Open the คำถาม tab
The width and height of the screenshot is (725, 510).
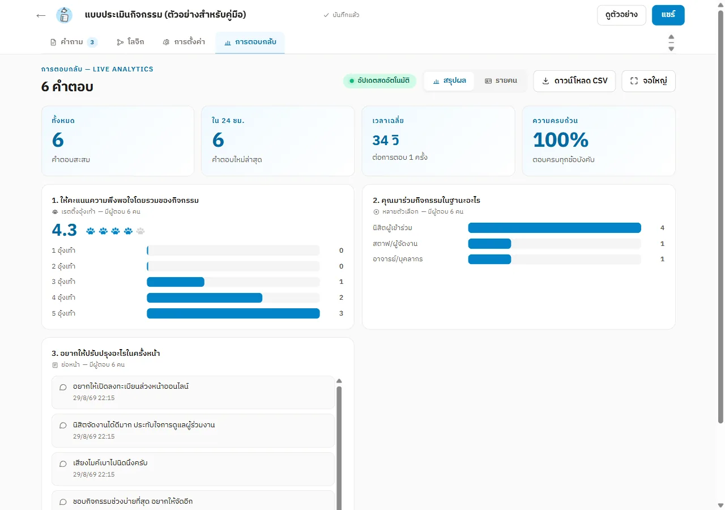pos(74,42)
